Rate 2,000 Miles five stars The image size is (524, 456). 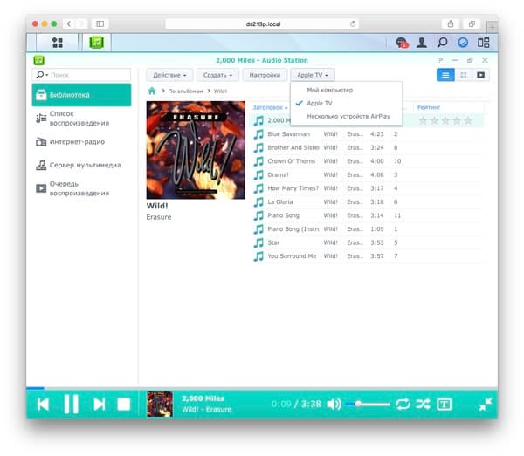(468, 120)
